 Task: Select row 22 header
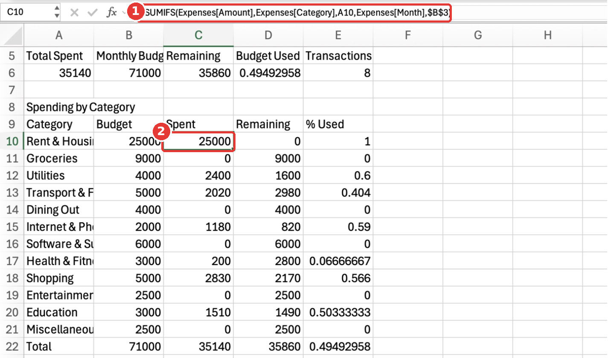[12, 346]
